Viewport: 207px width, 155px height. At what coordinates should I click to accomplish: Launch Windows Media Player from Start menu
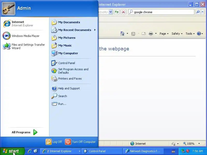[x=25, y=36]
